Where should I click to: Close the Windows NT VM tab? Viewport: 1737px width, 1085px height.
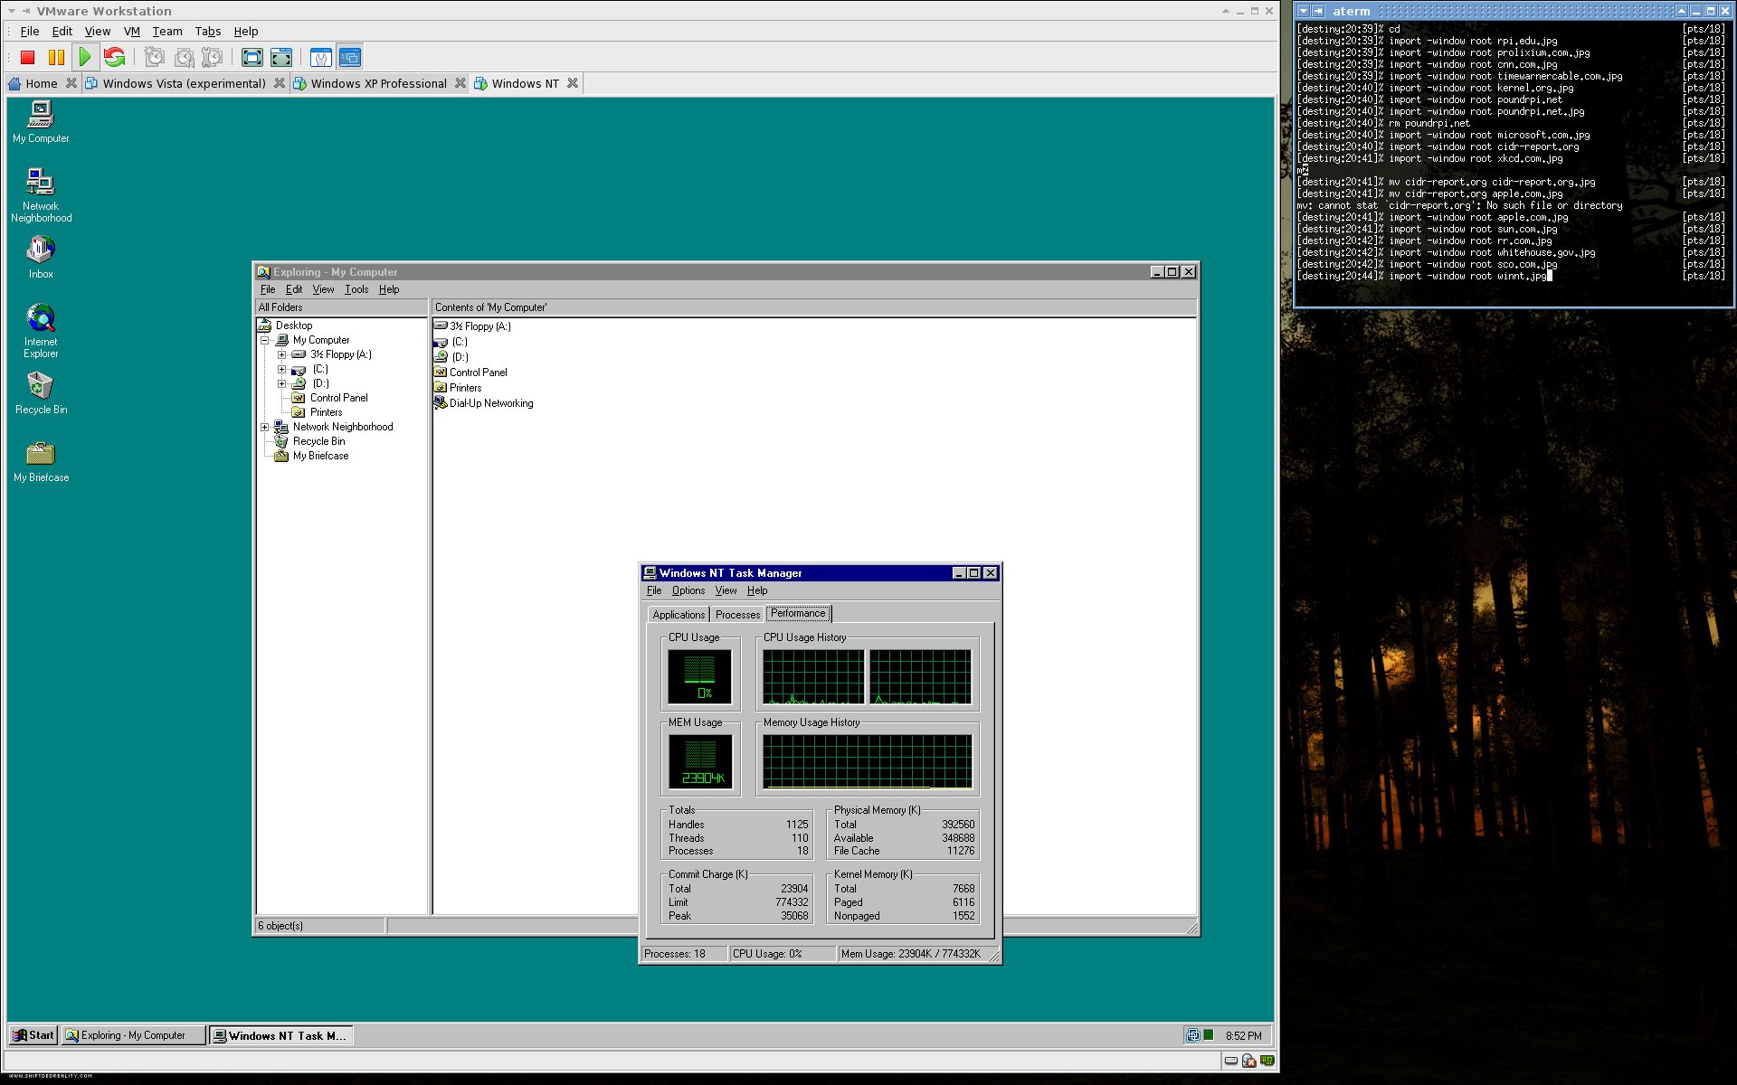(x=573, y=83)
